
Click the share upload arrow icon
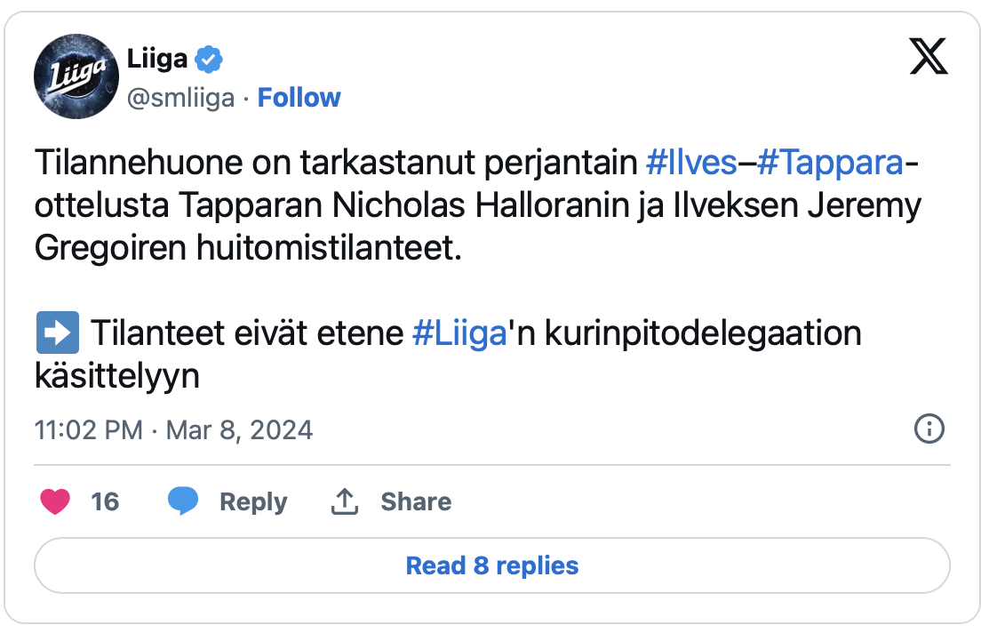pyautogui.click(x=345, y=501)
